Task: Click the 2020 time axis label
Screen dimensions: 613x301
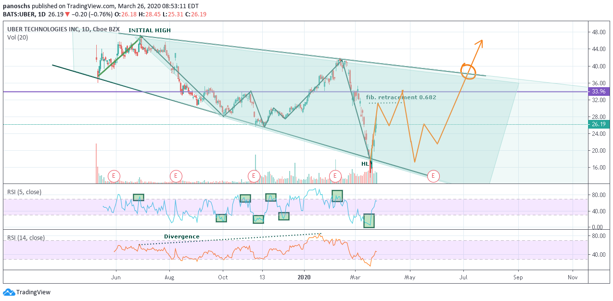Action: tap(304, 277)
